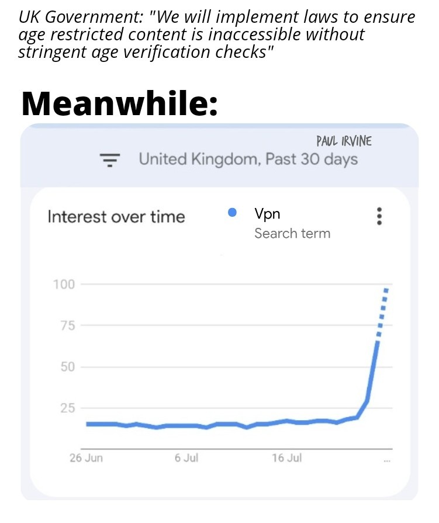Click the 75 value axis label

(68, 325)
